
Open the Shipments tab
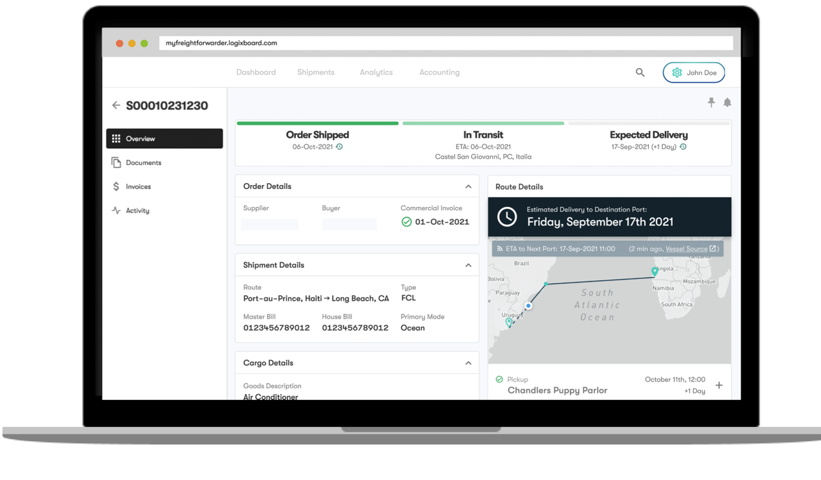coord(316,72)
